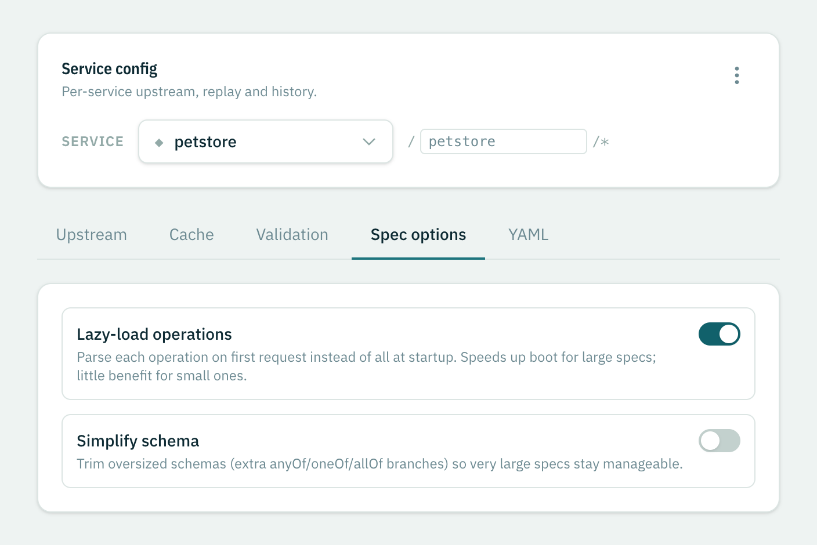Open the petstore service dropdown
This screenshot has height=545, width=817.
[266, 141]
